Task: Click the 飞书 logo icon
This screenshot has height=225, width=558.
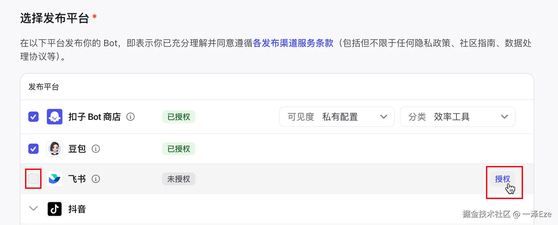Action: [55, 179]
